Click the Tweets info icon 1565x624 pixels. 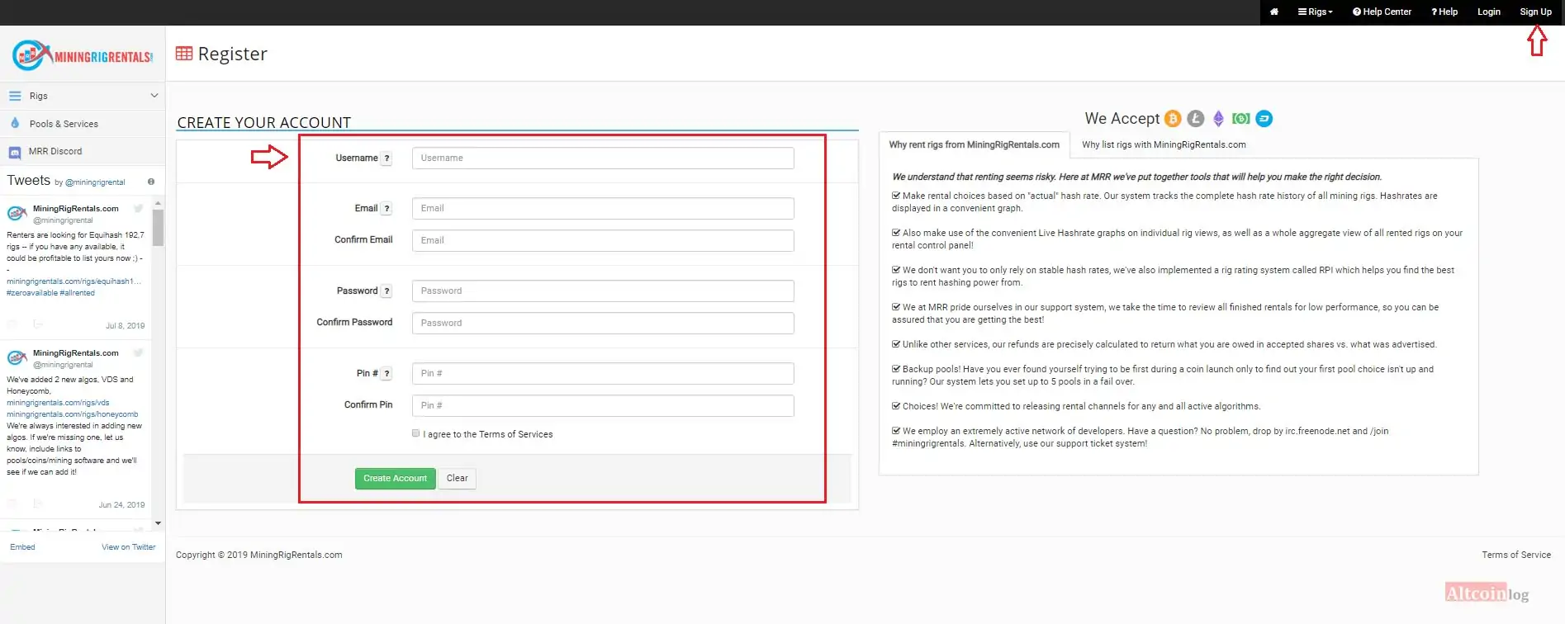[x=151, y=182]
